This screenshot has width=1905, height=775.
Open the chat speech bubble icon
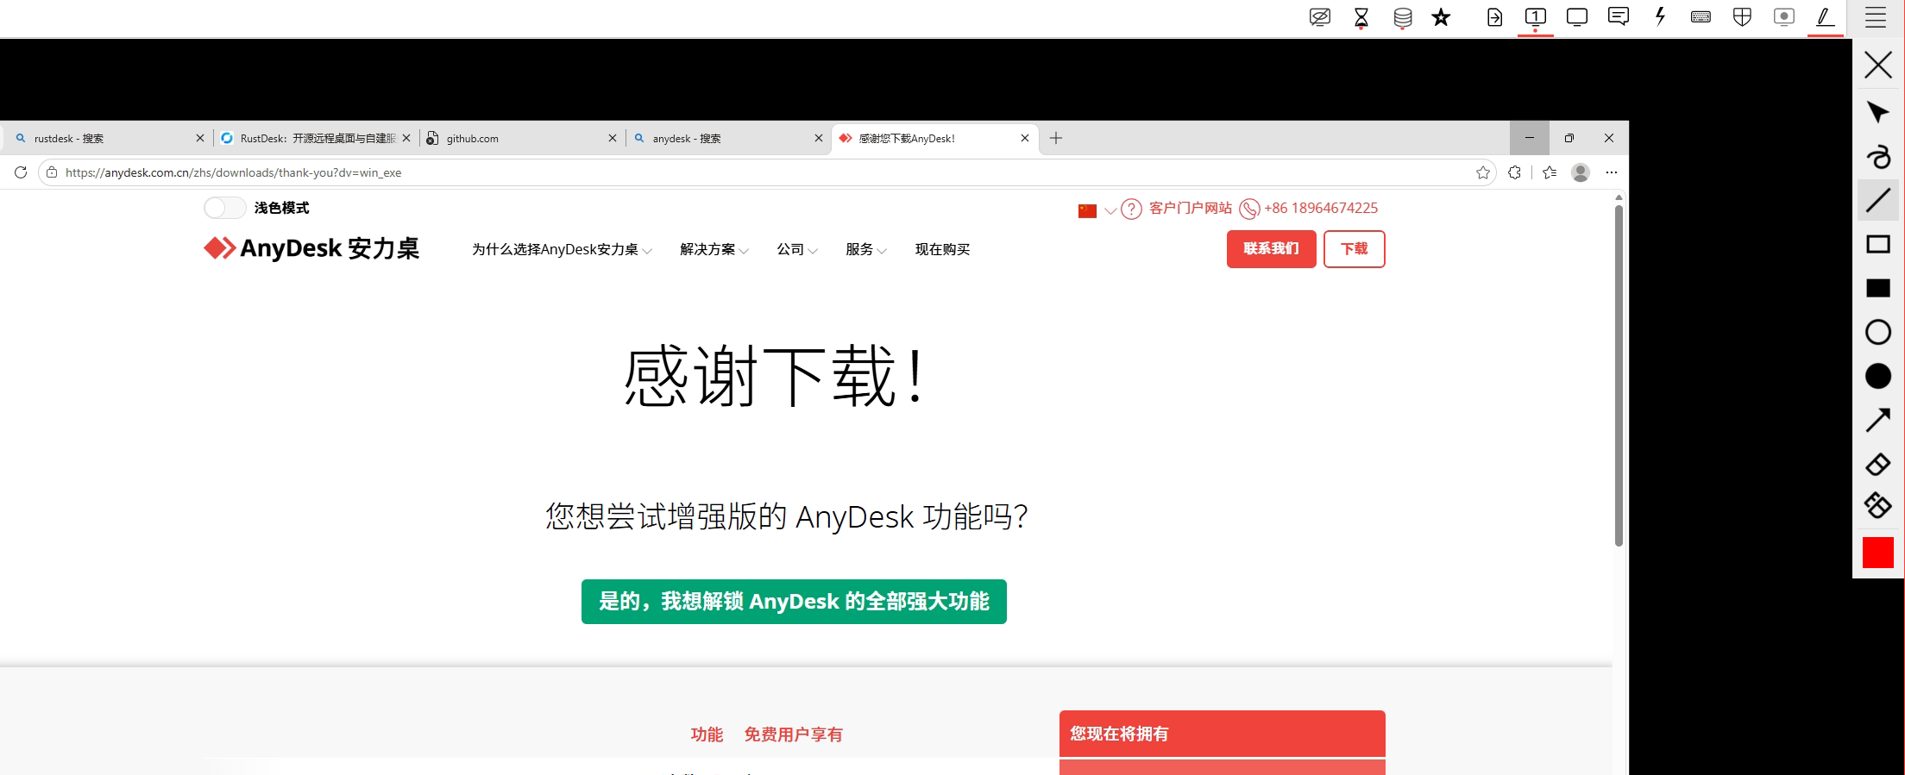coord(1618,16)
